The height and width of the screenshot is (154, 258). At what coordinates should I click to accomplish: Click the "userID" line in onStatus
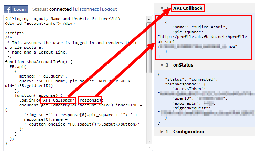click(x=200, y=98)
